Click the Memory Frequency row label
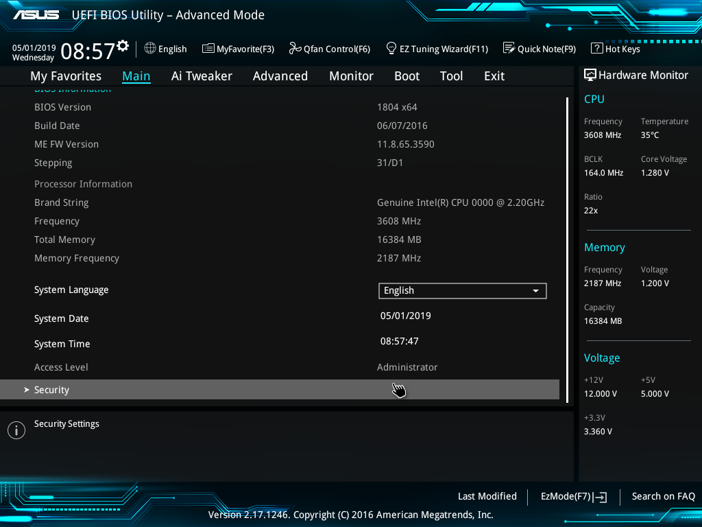702x527 pixels. point(77,259)
